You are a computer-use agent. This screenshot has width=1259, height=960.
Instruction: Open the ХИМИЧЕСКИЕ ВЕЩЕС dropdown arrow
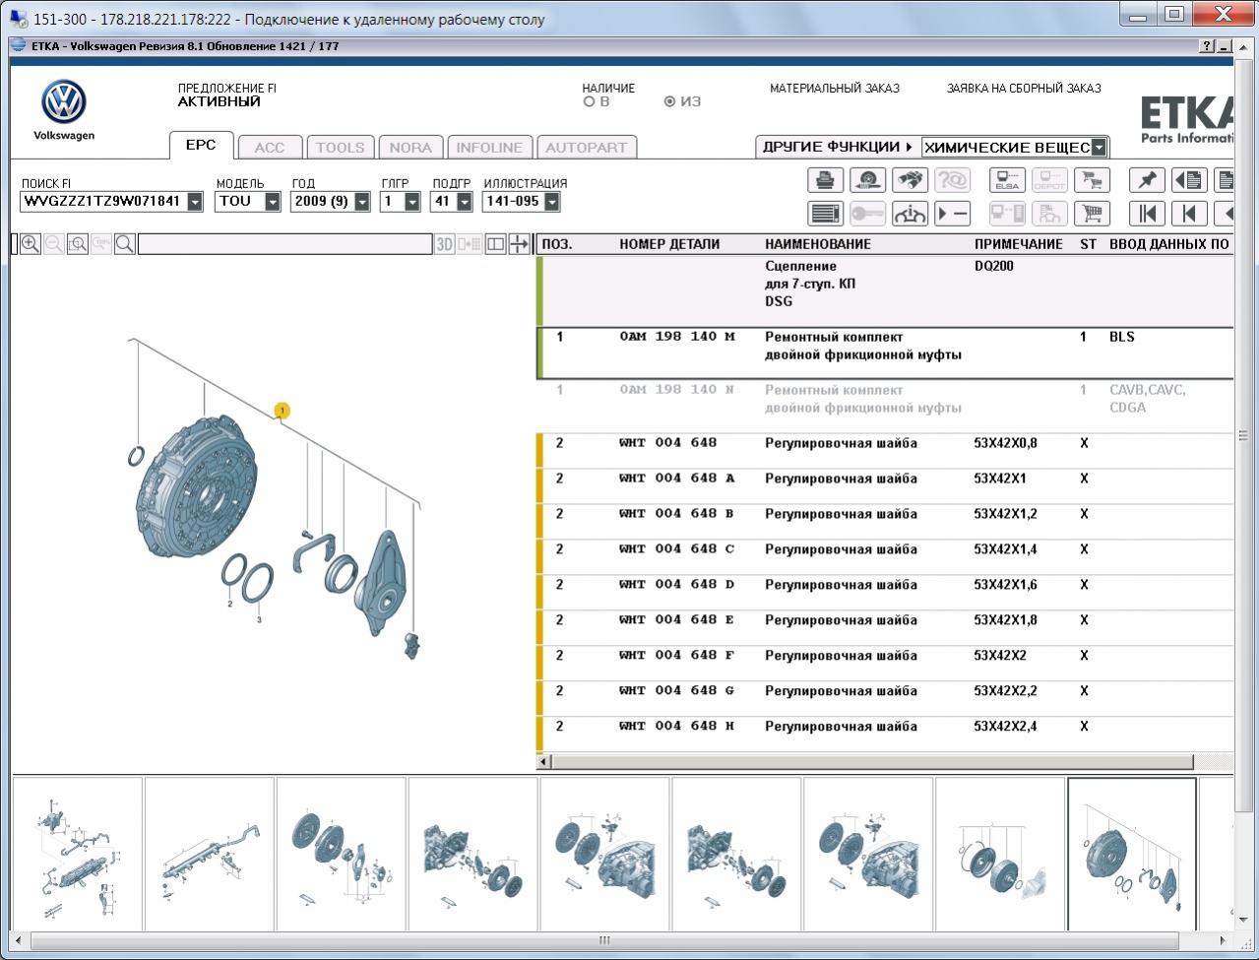click(x=1100, y=148)
